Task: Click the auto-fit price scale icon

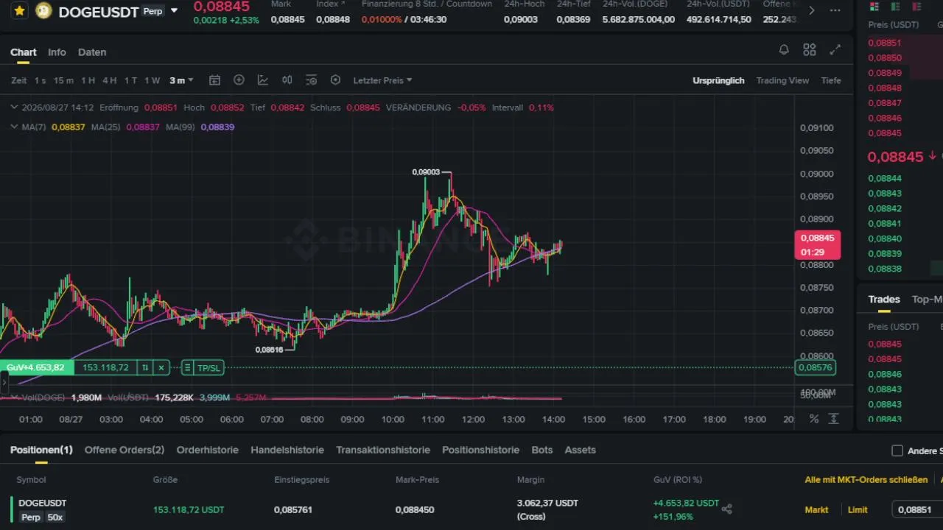Action: [x=834, y=419]
